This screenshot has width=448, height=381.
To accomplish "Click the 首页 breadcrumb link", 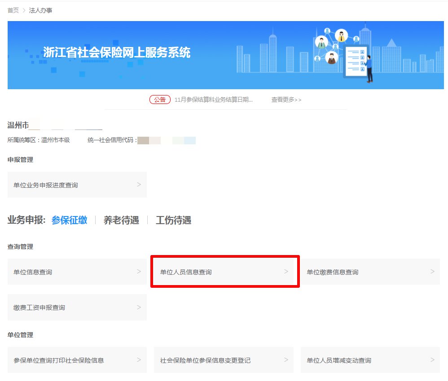I will [13, 10].
